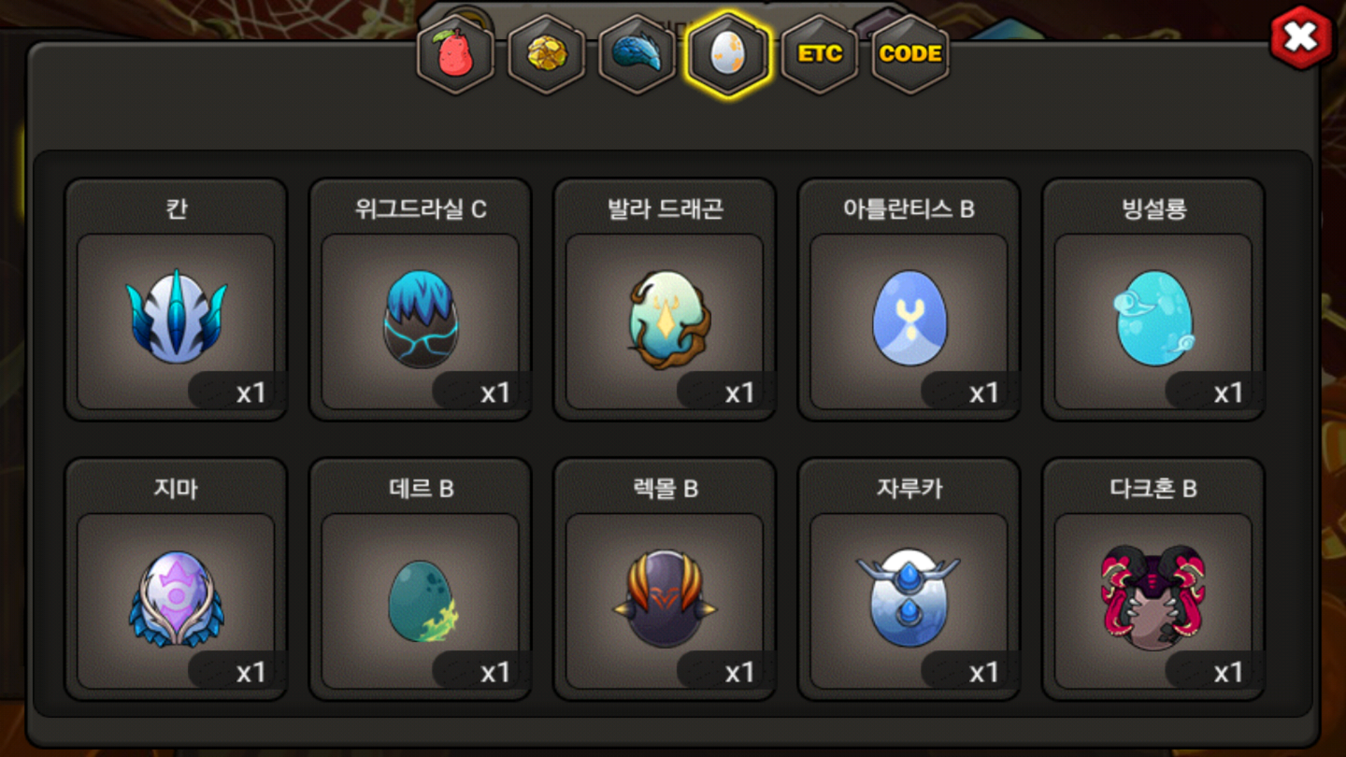Pick the 위그드라실 C egg
The width and height of the screenshot is (1346, 757).
[x=421, y=320]
